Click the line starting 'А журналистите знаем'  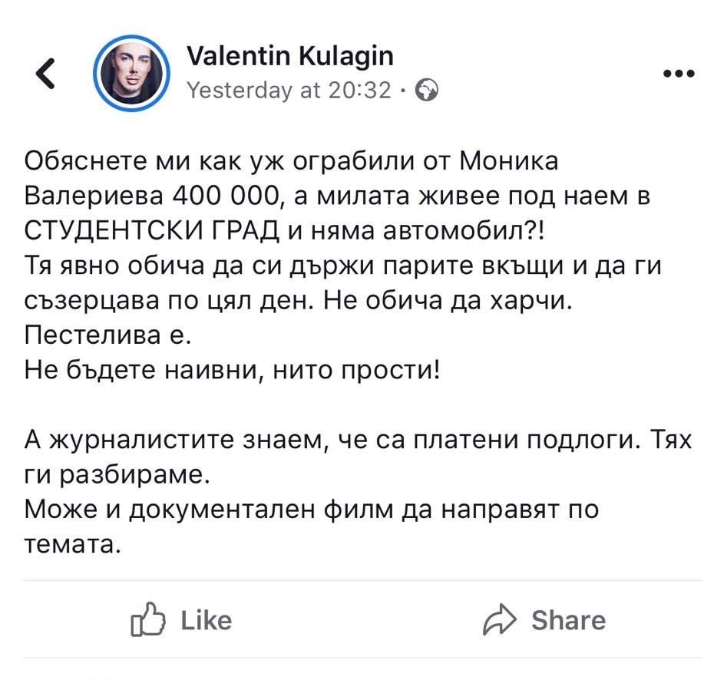coord(358,441)
